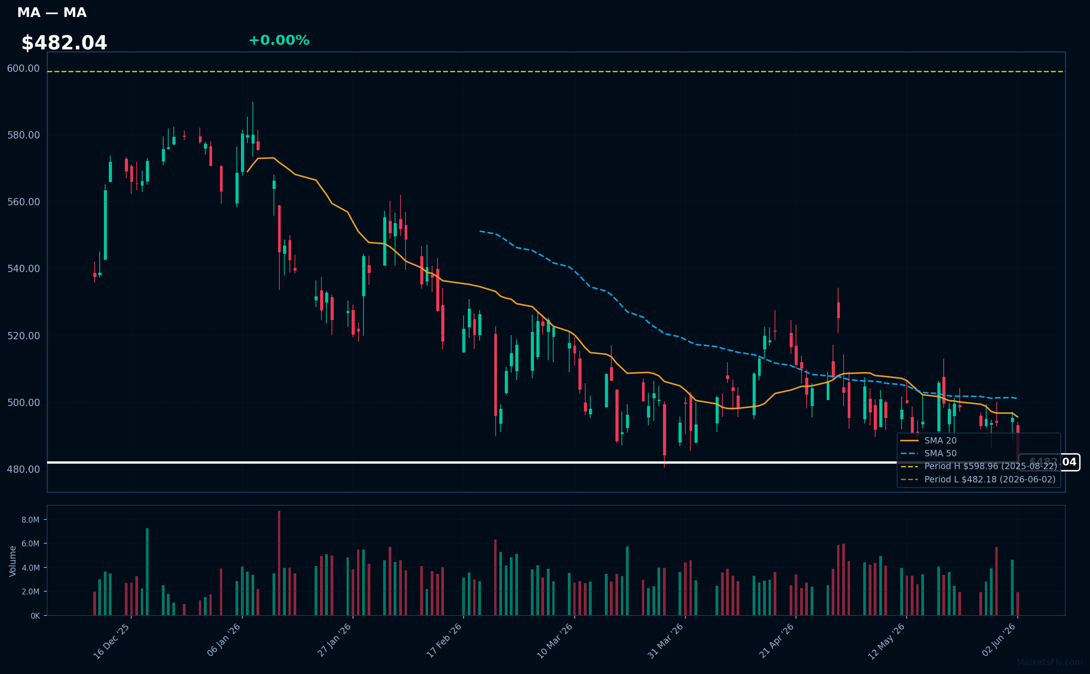Select the "10 Mar '26" date label
Image resolution: width=1090 pixels, height=674 pixels.
pos(555,641)
